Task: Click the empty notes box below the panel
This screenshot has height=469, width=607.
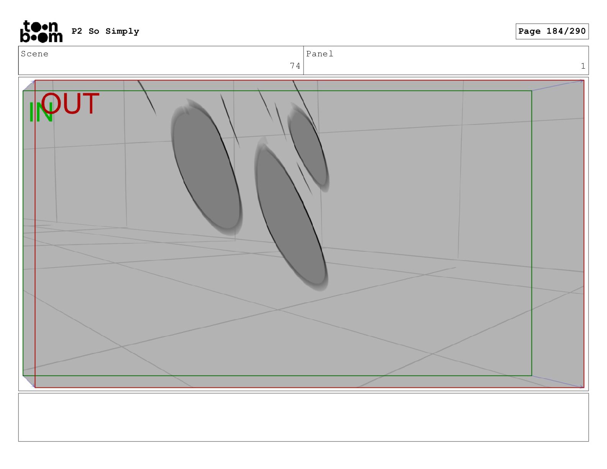Action: click(303, 417)
